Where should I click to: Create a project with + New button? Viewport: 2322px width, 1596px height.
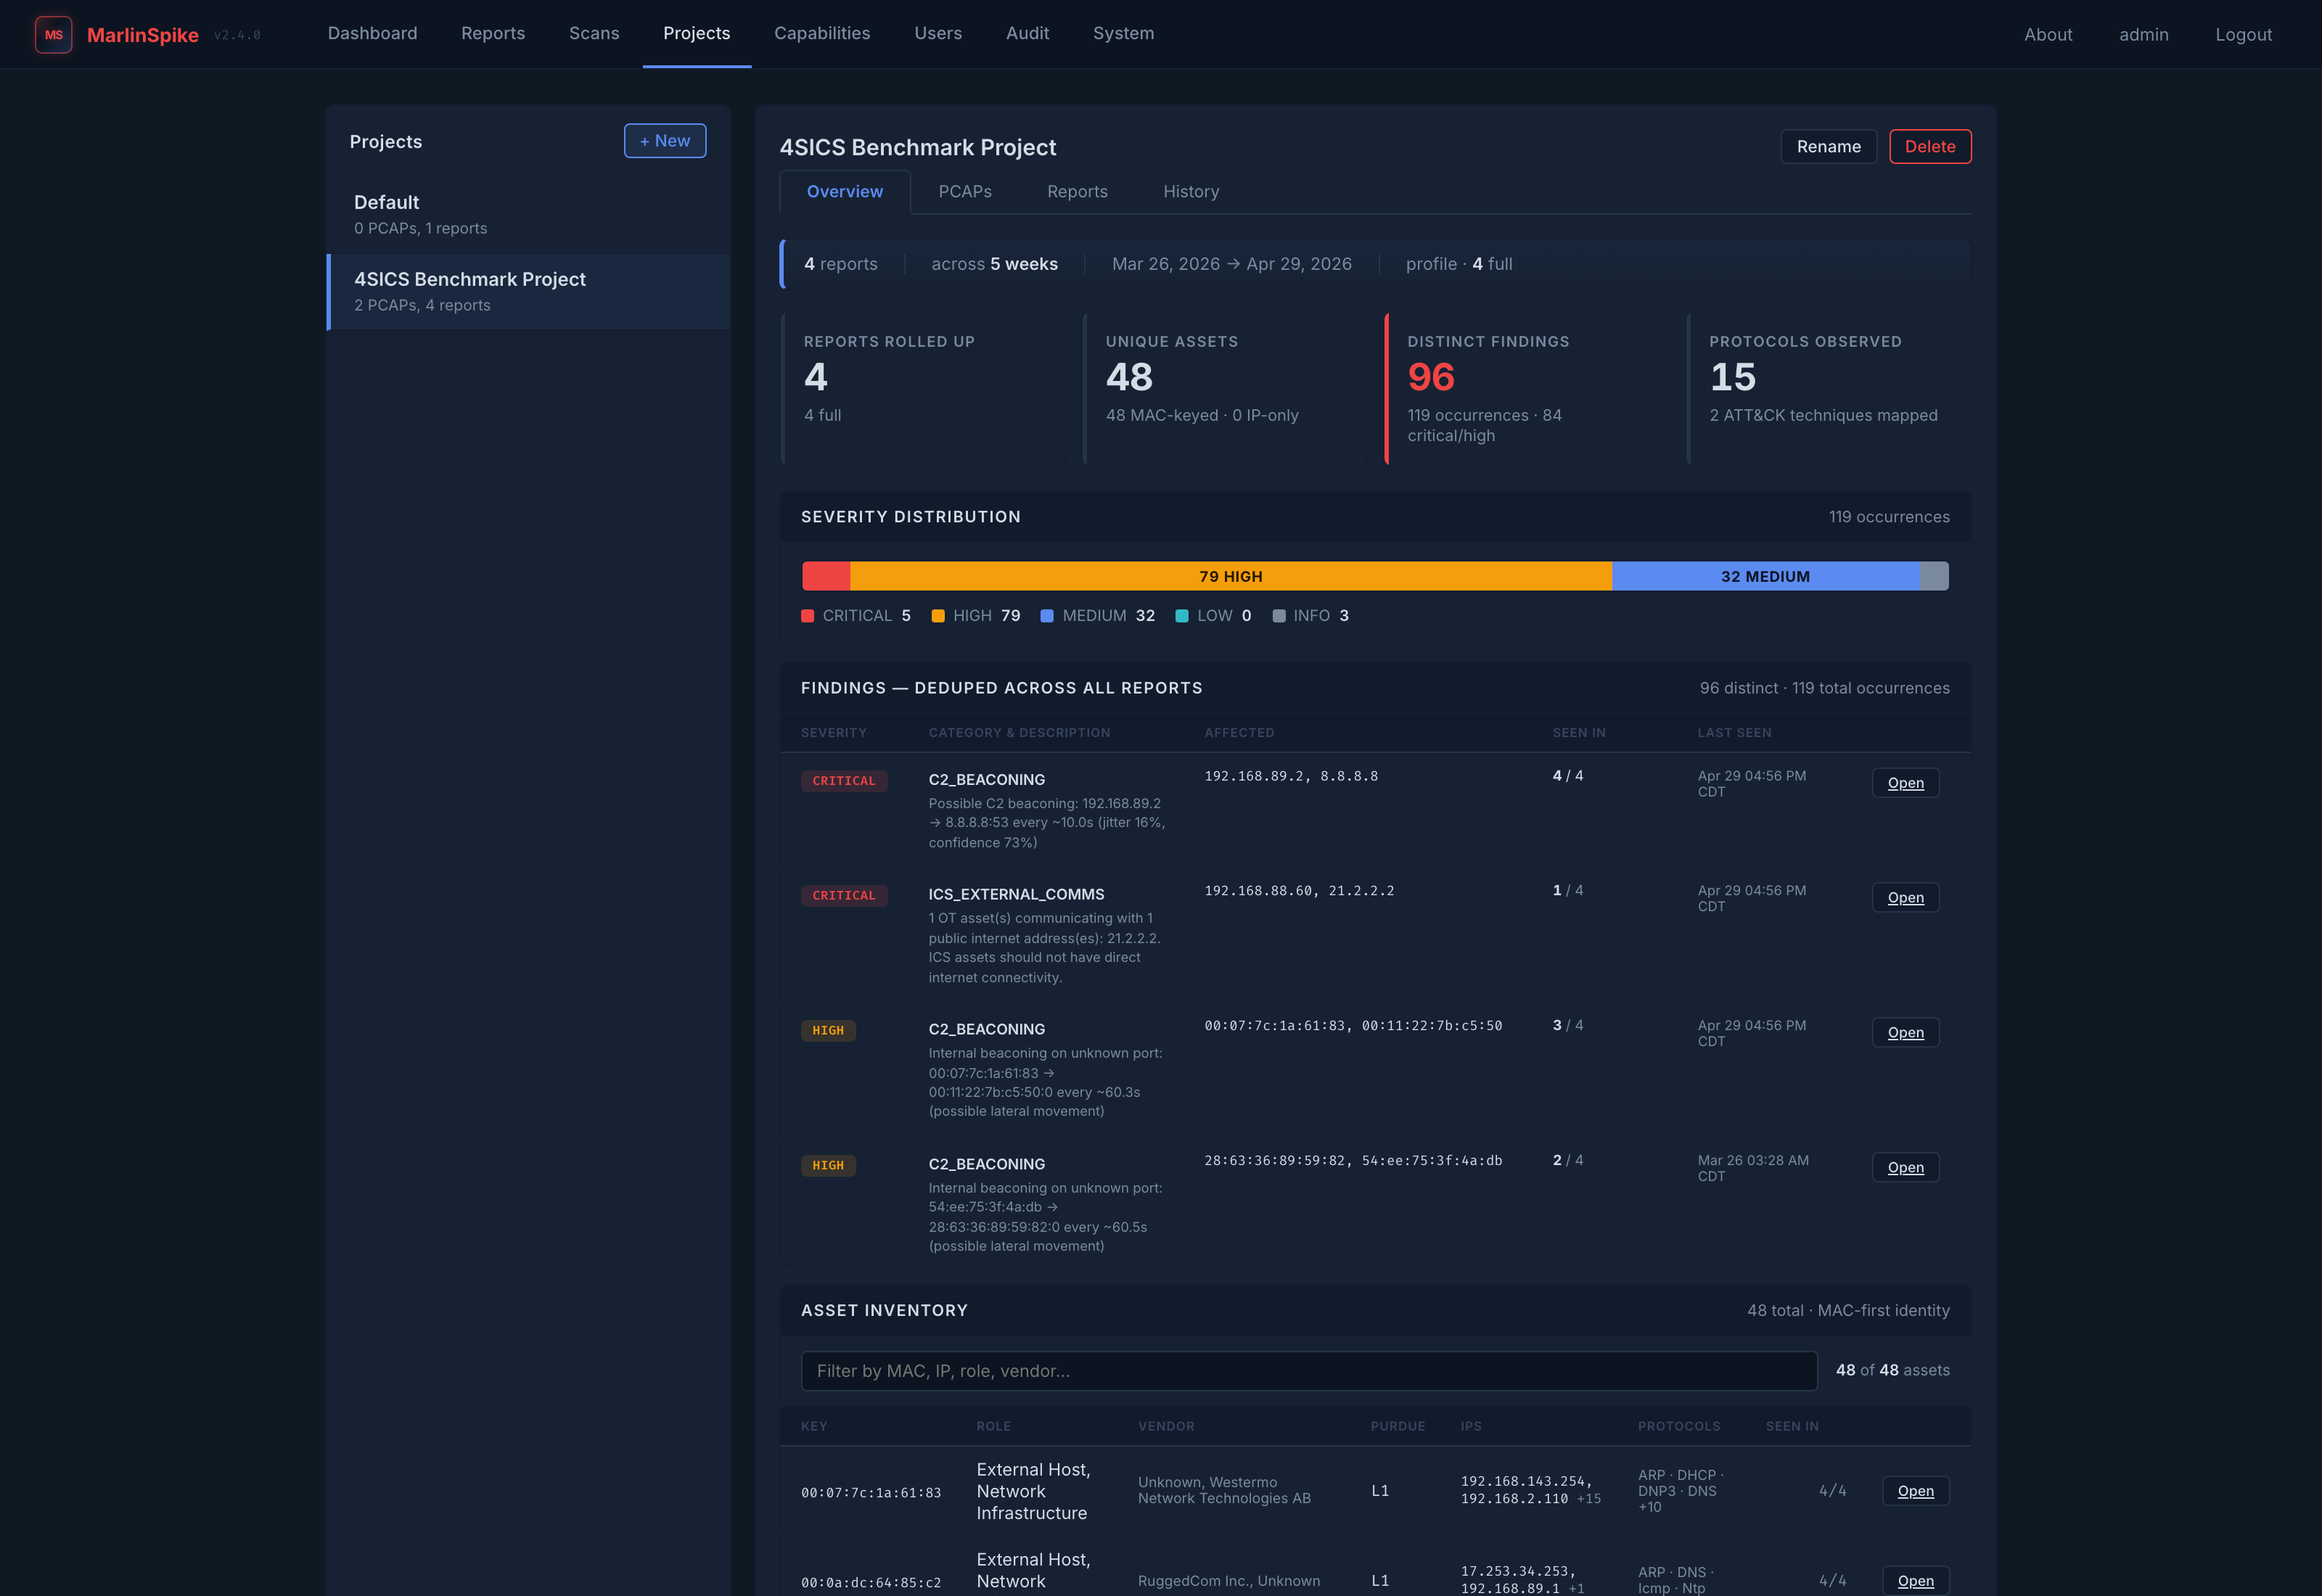664,141
